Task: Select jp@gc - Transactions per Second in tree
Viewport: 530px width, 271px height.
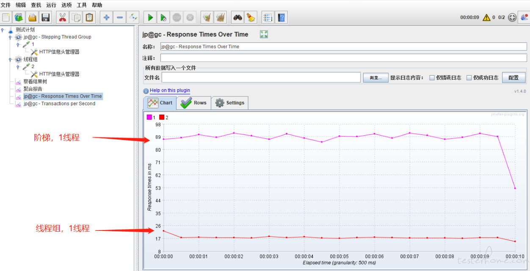Action: [x=59, y=104]
